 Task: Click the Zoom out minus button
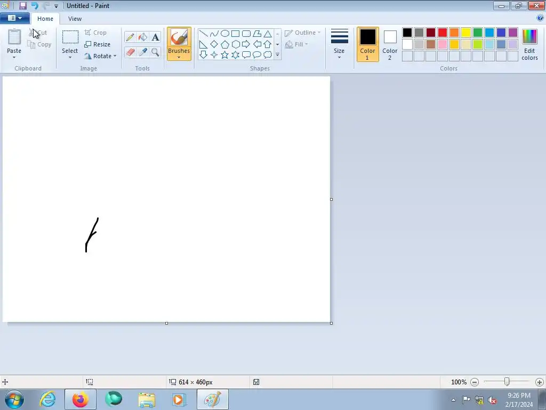474,382
